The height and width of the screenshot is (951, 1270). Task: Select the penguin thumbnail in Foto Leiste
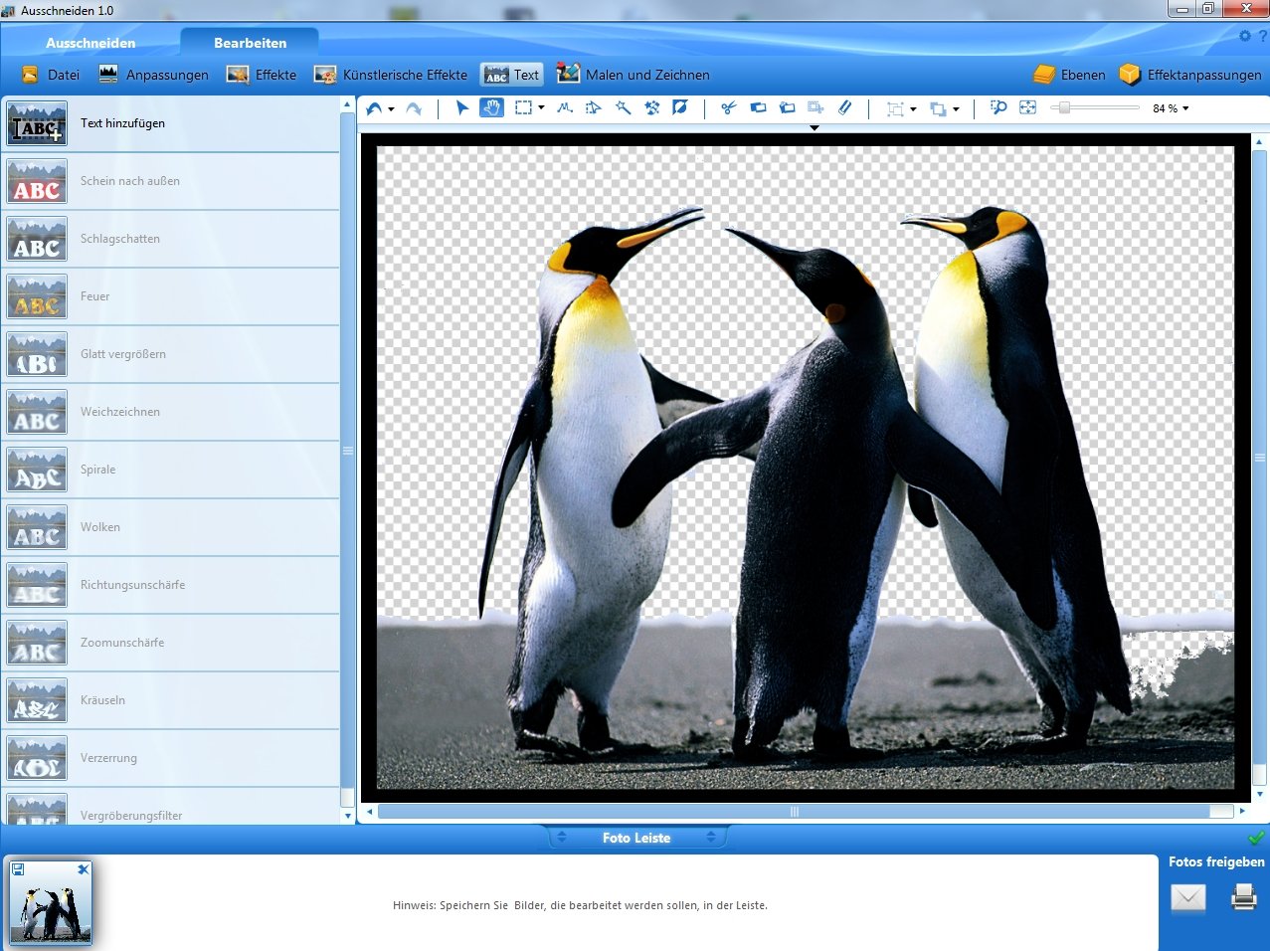pyautogui.click(x=51, y=902)
